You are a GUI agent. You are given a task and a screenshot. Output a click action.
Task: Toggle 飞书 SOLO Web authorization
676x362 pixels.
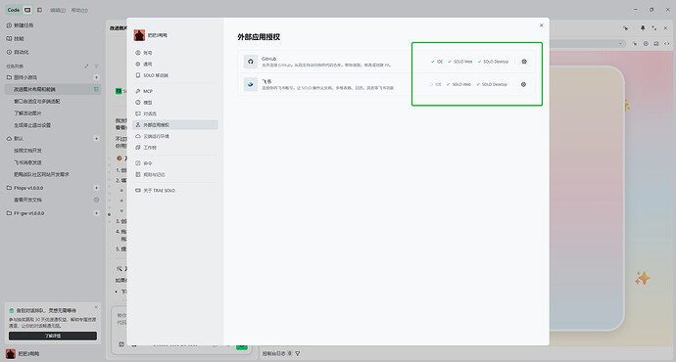coord(459,84)
